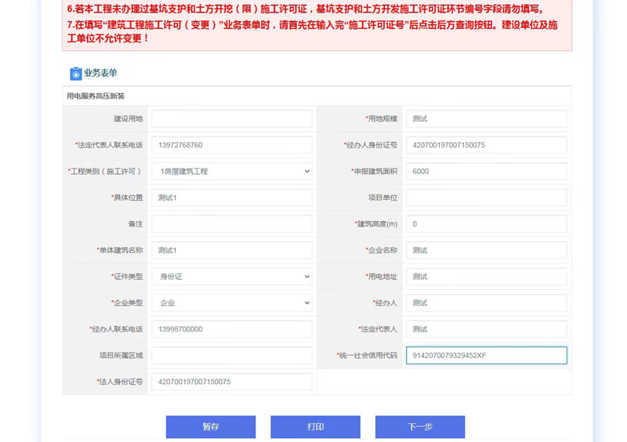Click the 用地规模 input field
This screenshot has height=442, width=627.
486,118
